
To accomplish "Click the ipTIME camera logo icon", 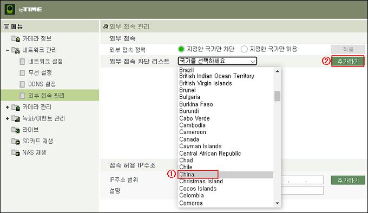I will [10, 9].
